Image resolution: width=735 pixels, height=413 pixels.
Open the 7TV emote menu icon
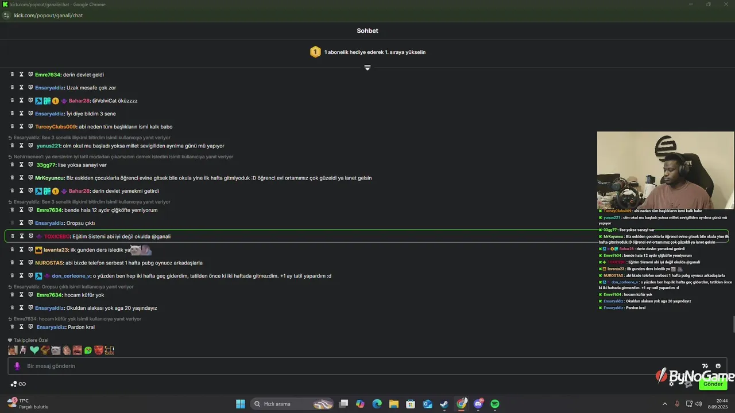pyautogui.click(x=705, y=366)
